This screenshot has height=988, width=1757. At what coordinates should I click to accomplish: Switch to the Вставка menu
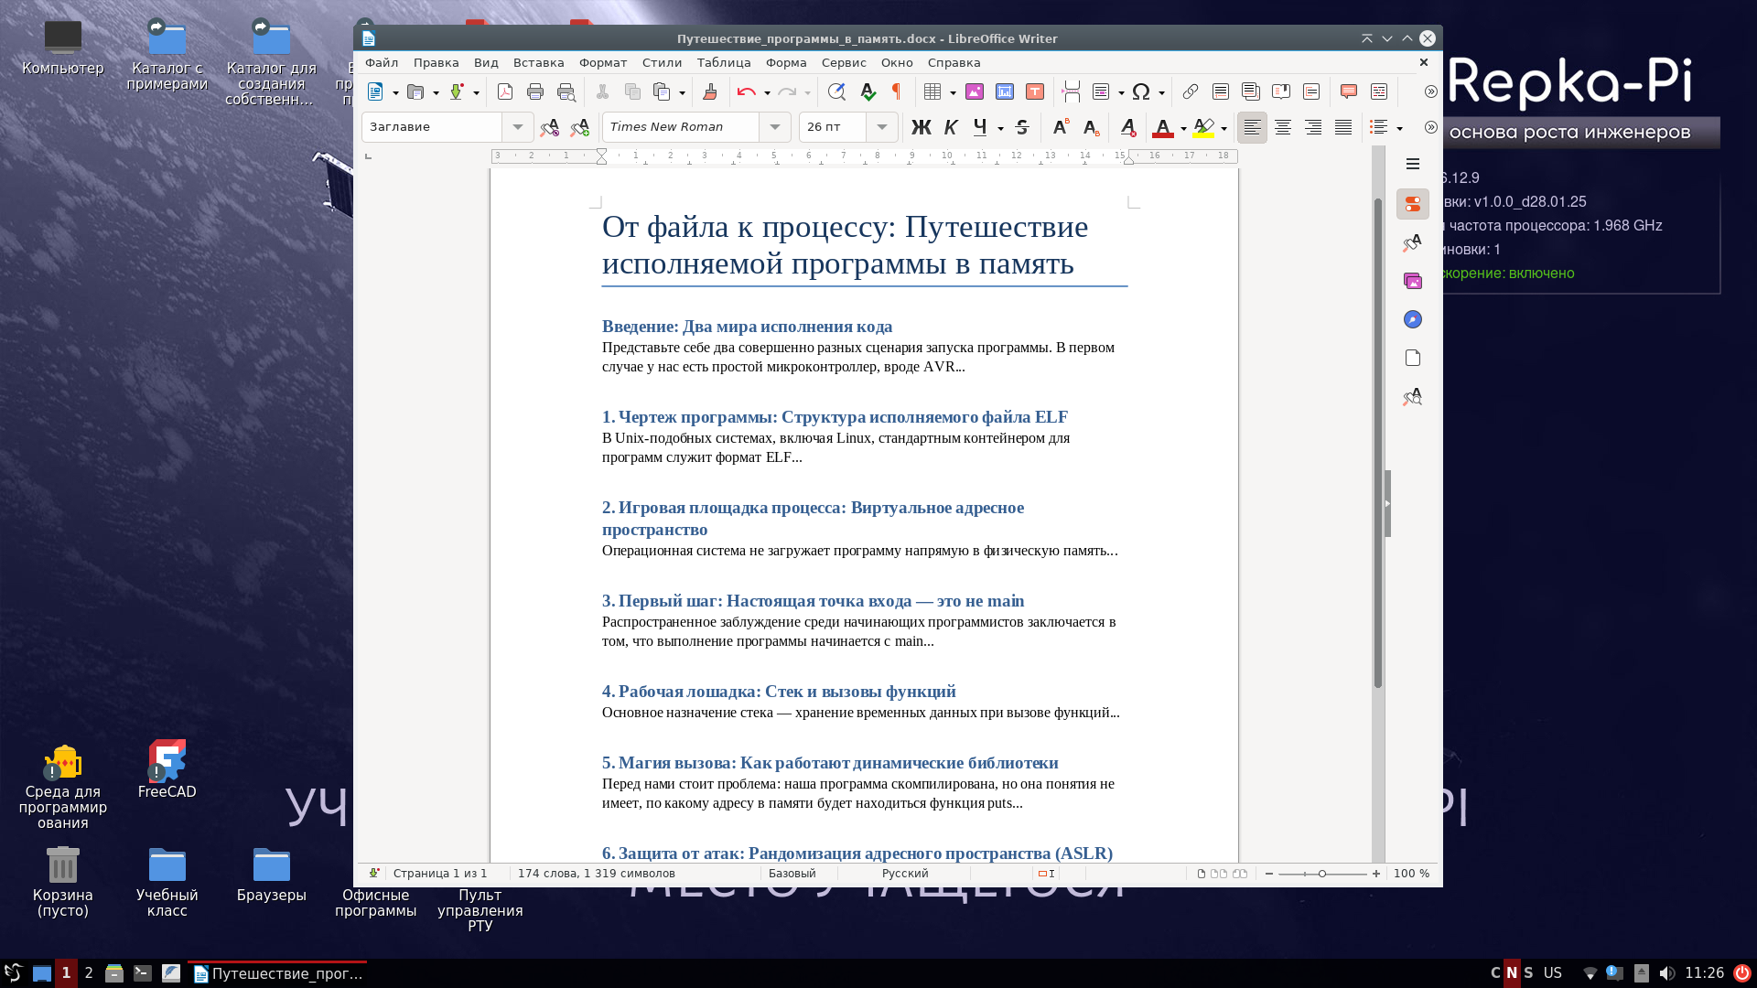tap(537, 62)
